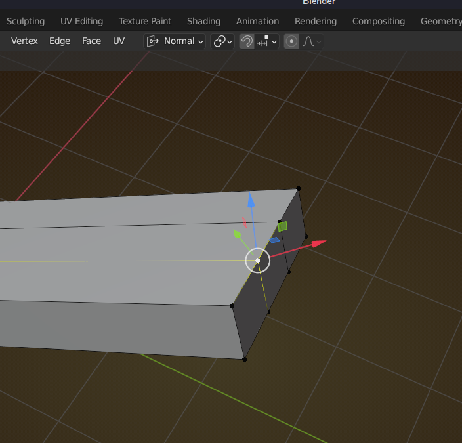462x443 pixels.
Task: Open the Face menu
Action: [x=91, y=41]
